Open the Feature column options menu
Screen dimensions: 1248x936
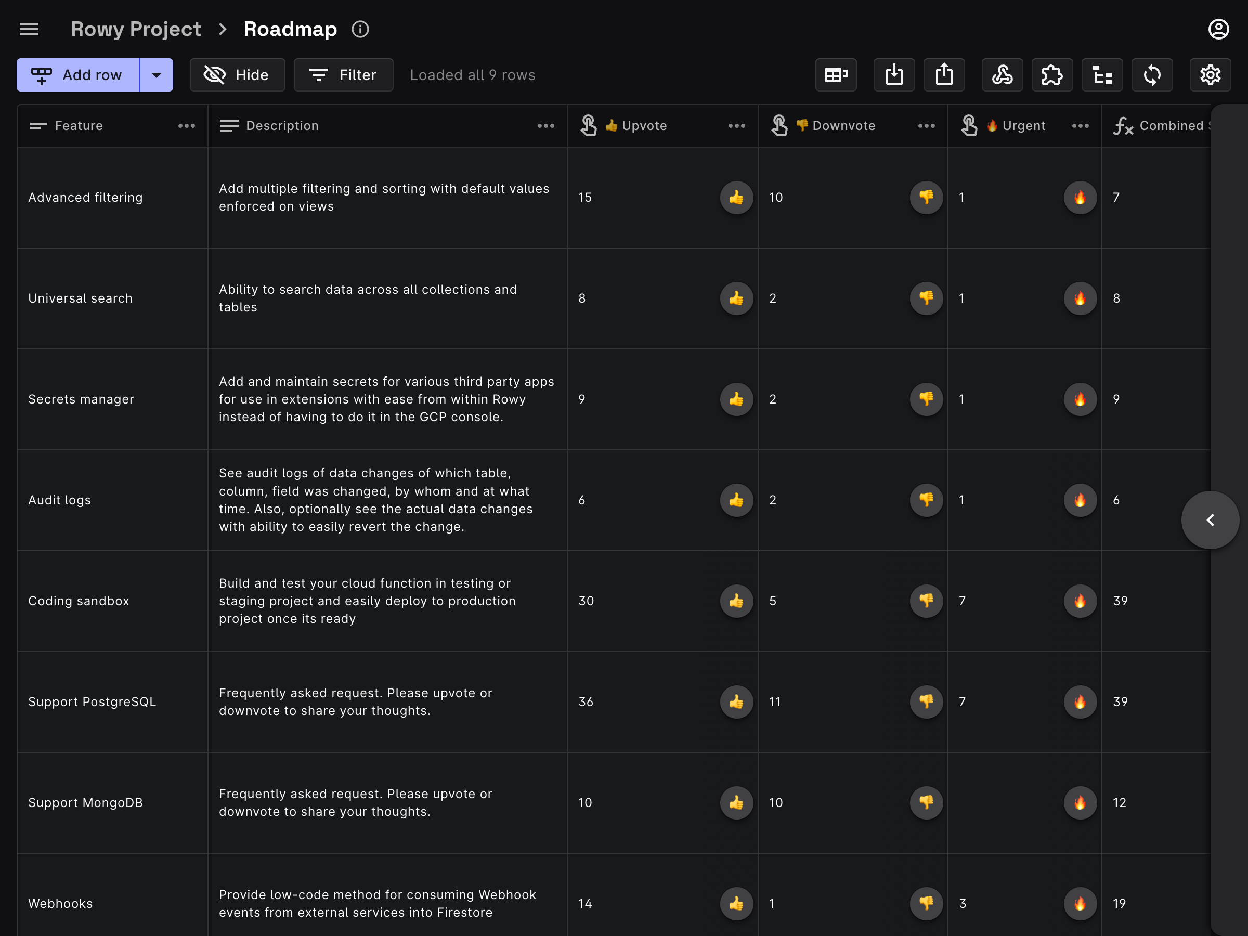tap(187, 126)
